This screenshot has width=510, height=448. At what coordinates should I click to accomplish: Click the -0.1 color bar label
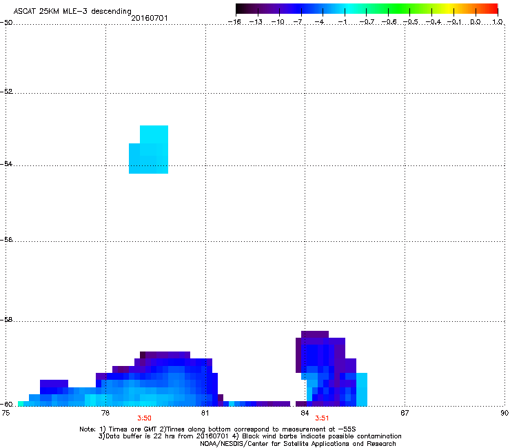coord(454,22)
